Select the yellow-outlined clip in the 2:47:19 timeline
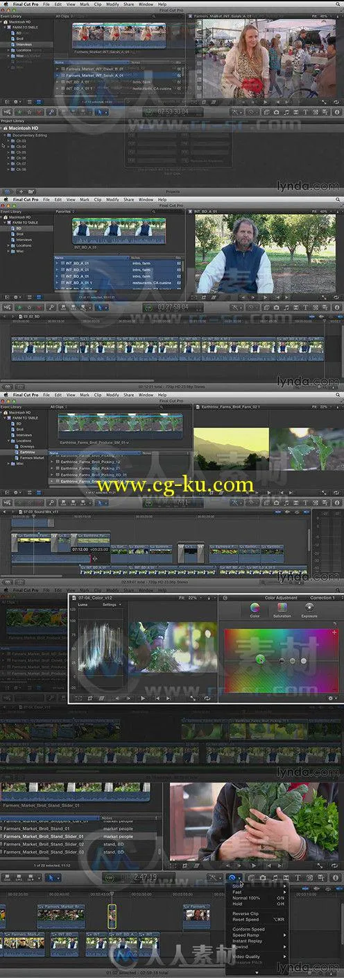 point(111,917)
